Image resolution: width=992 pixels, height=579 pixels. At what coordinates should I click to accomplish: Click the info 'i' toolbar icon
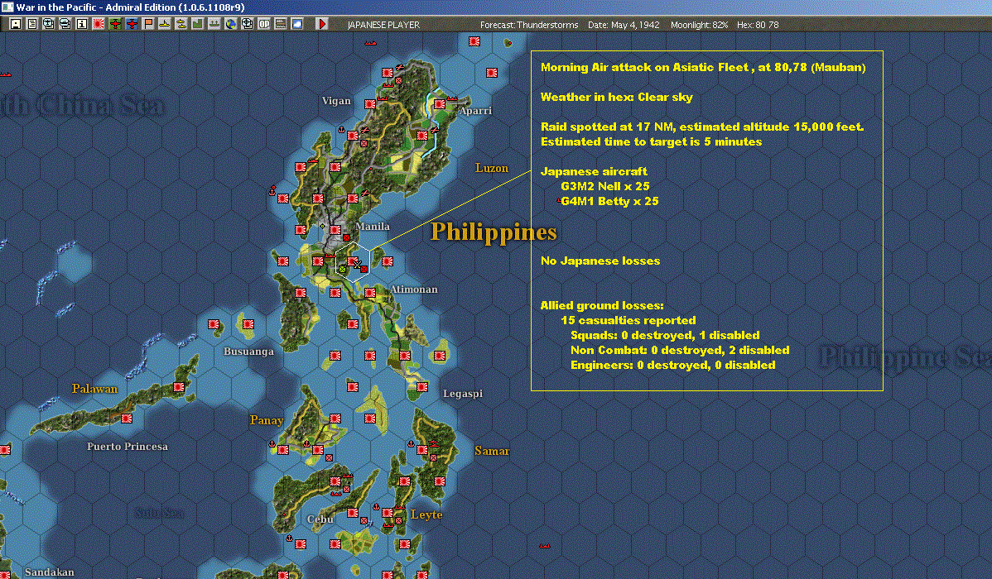click(82, 24)
